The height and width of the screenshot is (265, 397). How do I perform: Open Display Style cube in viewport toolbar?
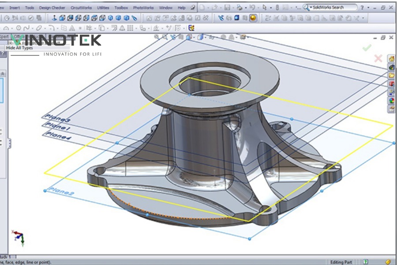tap(200, 37)
